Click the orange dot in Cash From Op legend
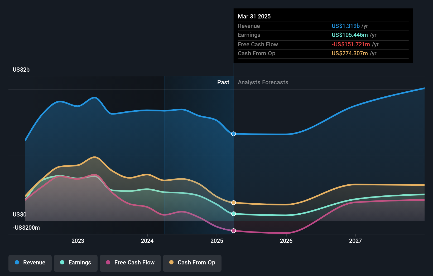This screenshot has width=433, height=276. pyautogui.click(x=171, y=262)
